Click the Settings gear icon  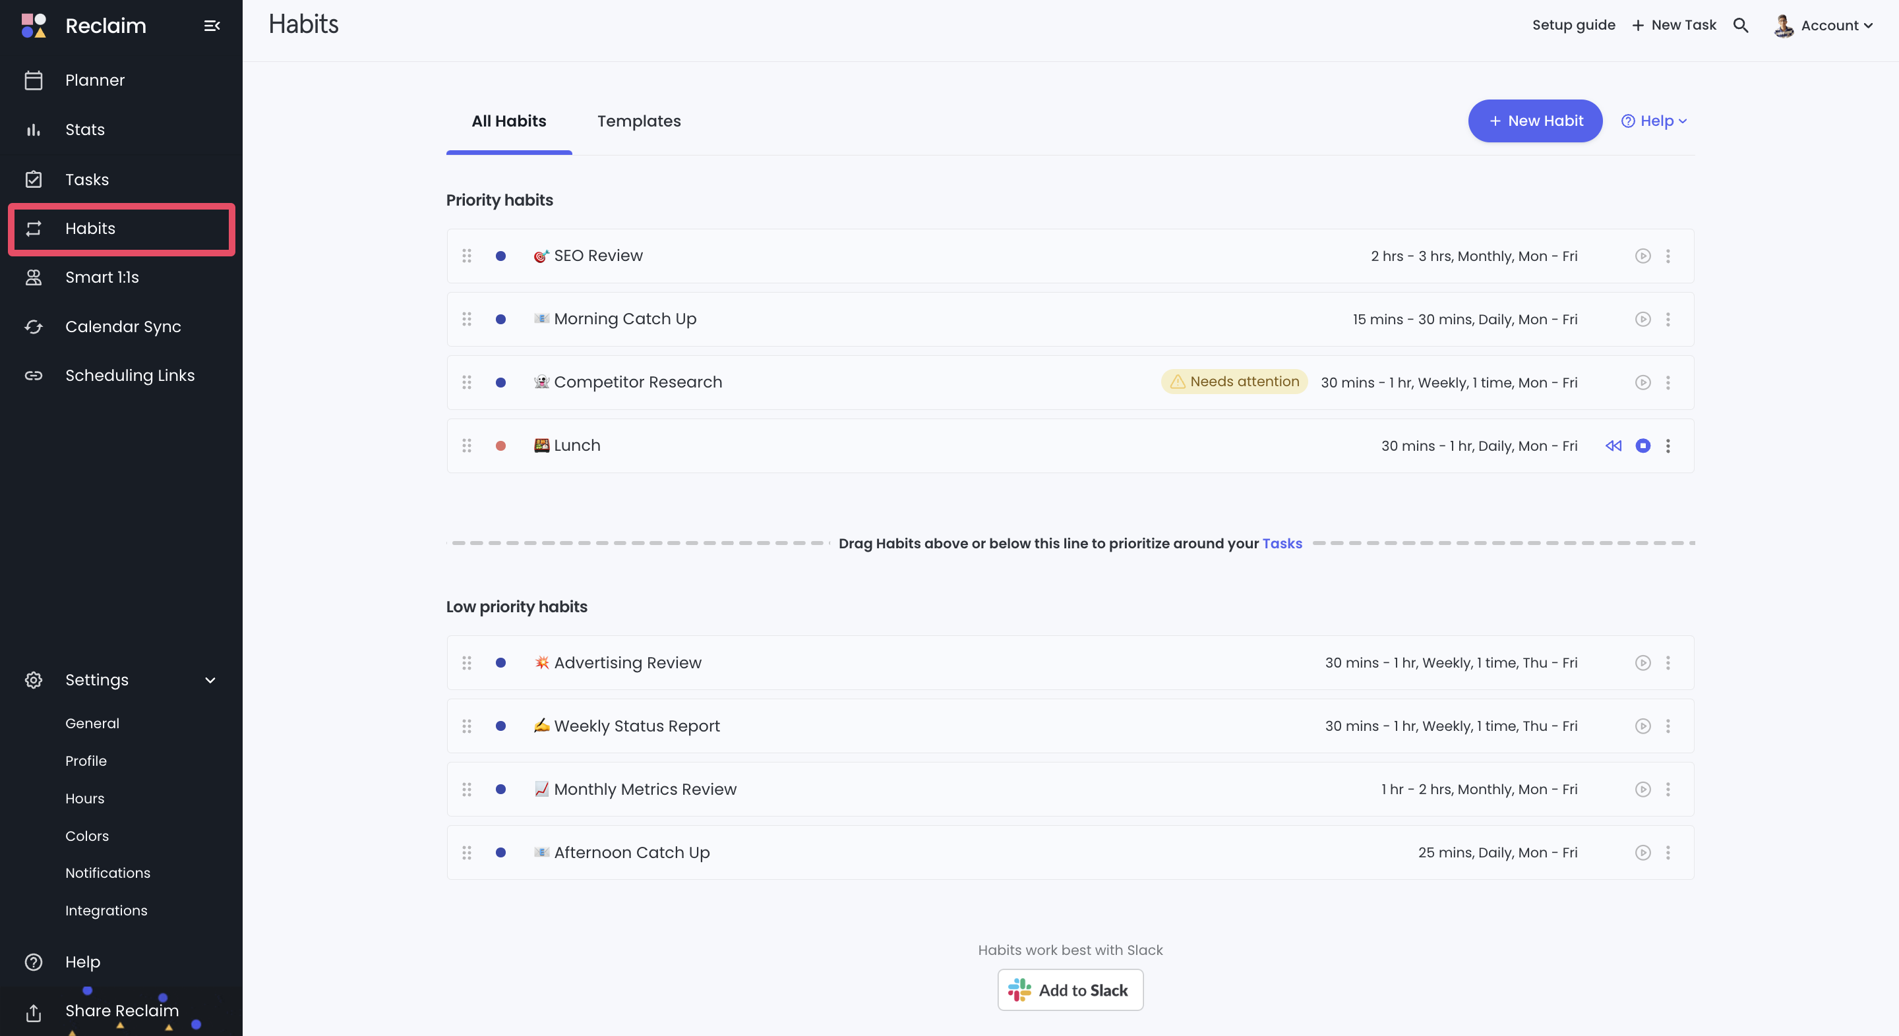(34, 679)
